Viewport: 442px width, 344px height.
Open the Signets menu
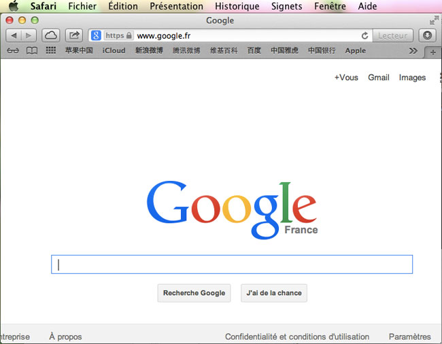point(287,6)
